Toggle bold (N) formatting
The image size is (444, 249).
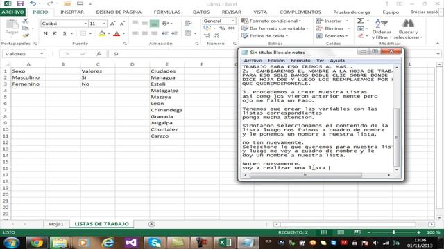pyautogui.click(x=45, y=33)
